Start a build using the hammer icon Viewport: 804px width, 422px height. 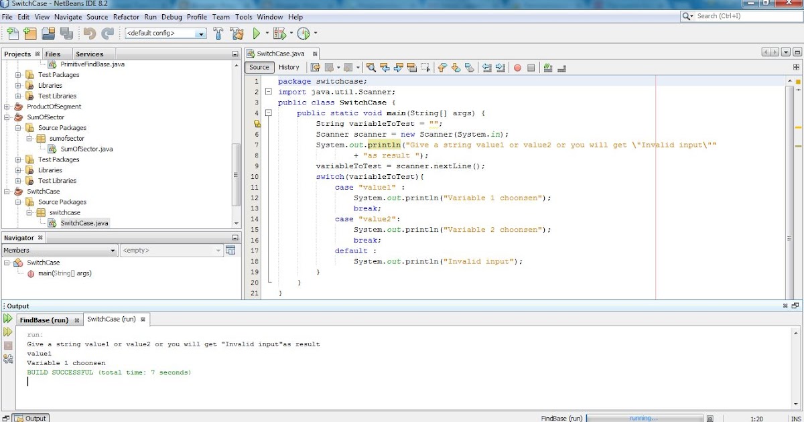219,33
